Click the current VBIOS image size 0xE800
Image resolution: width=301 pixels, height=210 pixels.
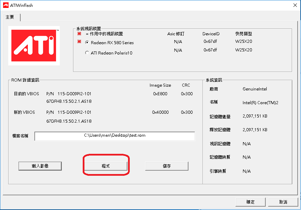click(160, 94)
